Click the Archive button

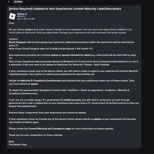coord(18,2)
